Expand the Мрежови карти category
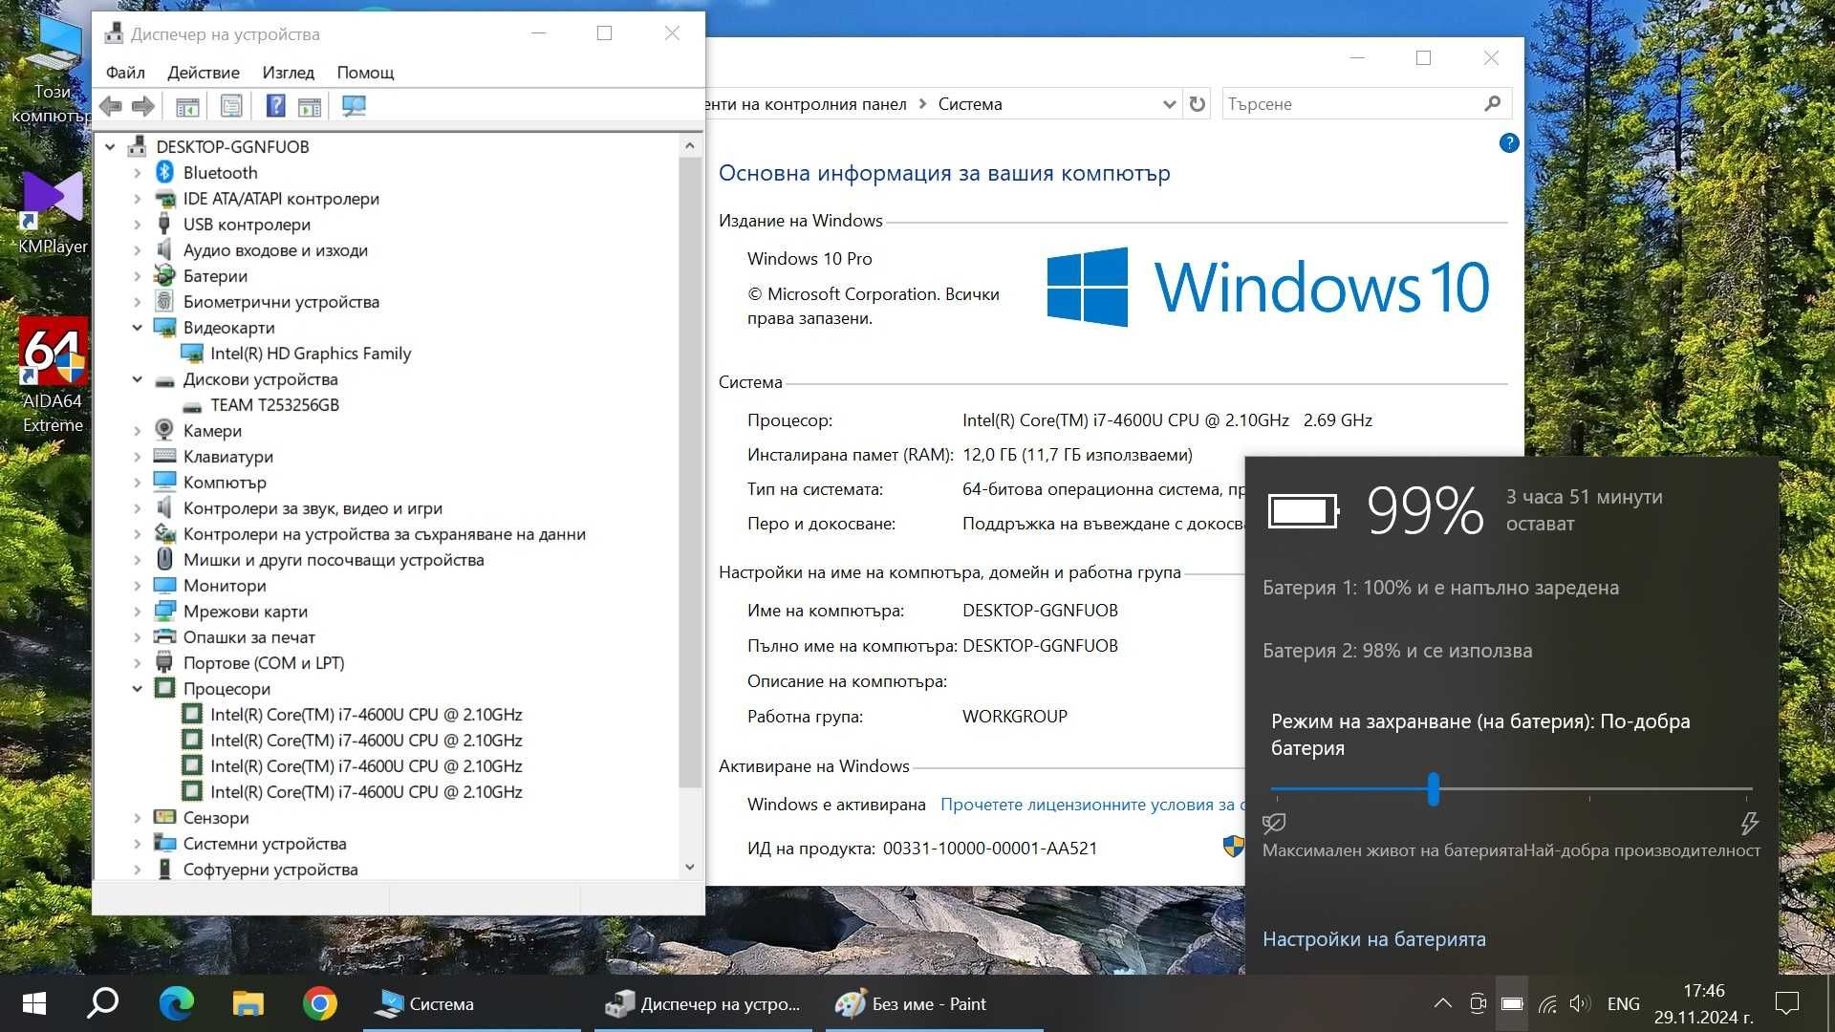Viewport: 1835px width, 1032px height. 137,612
